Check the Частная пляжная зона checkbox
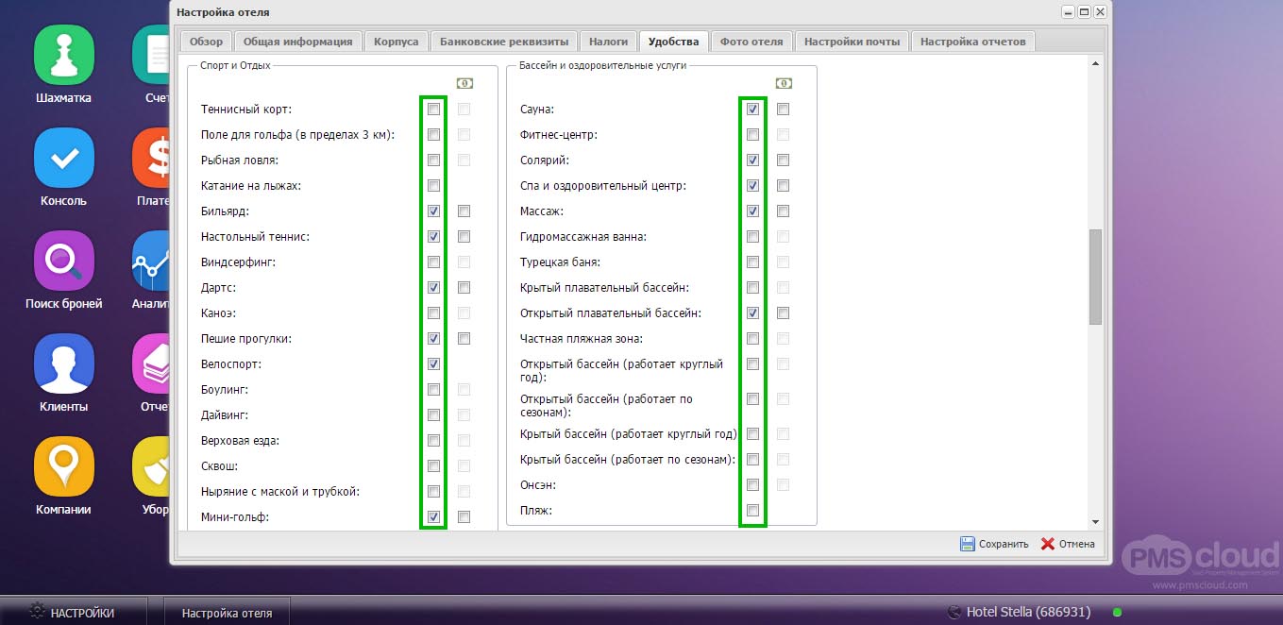Viewport: 1283px width, 625px height. tap(752, 339)
